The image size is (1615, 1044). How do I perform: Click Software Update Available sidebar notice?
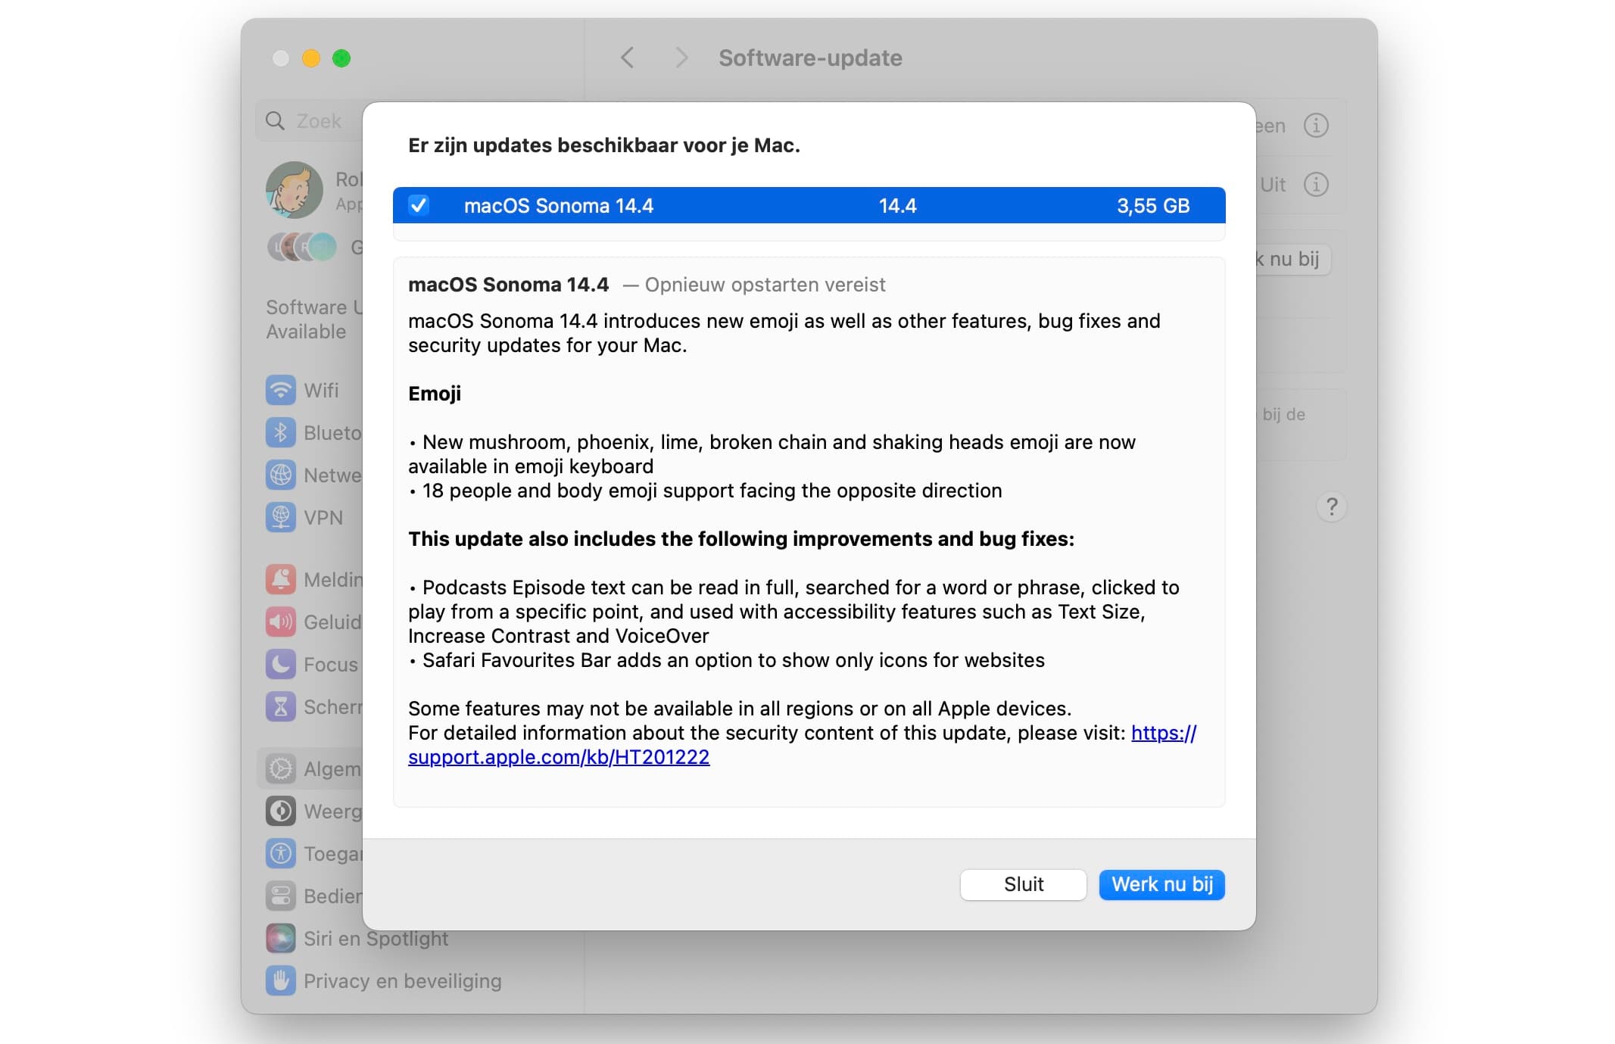coord(314,319)
